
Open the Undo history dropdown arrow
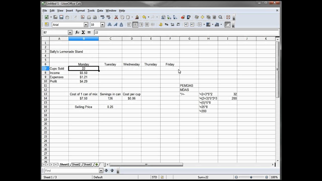tap(148, 17)
